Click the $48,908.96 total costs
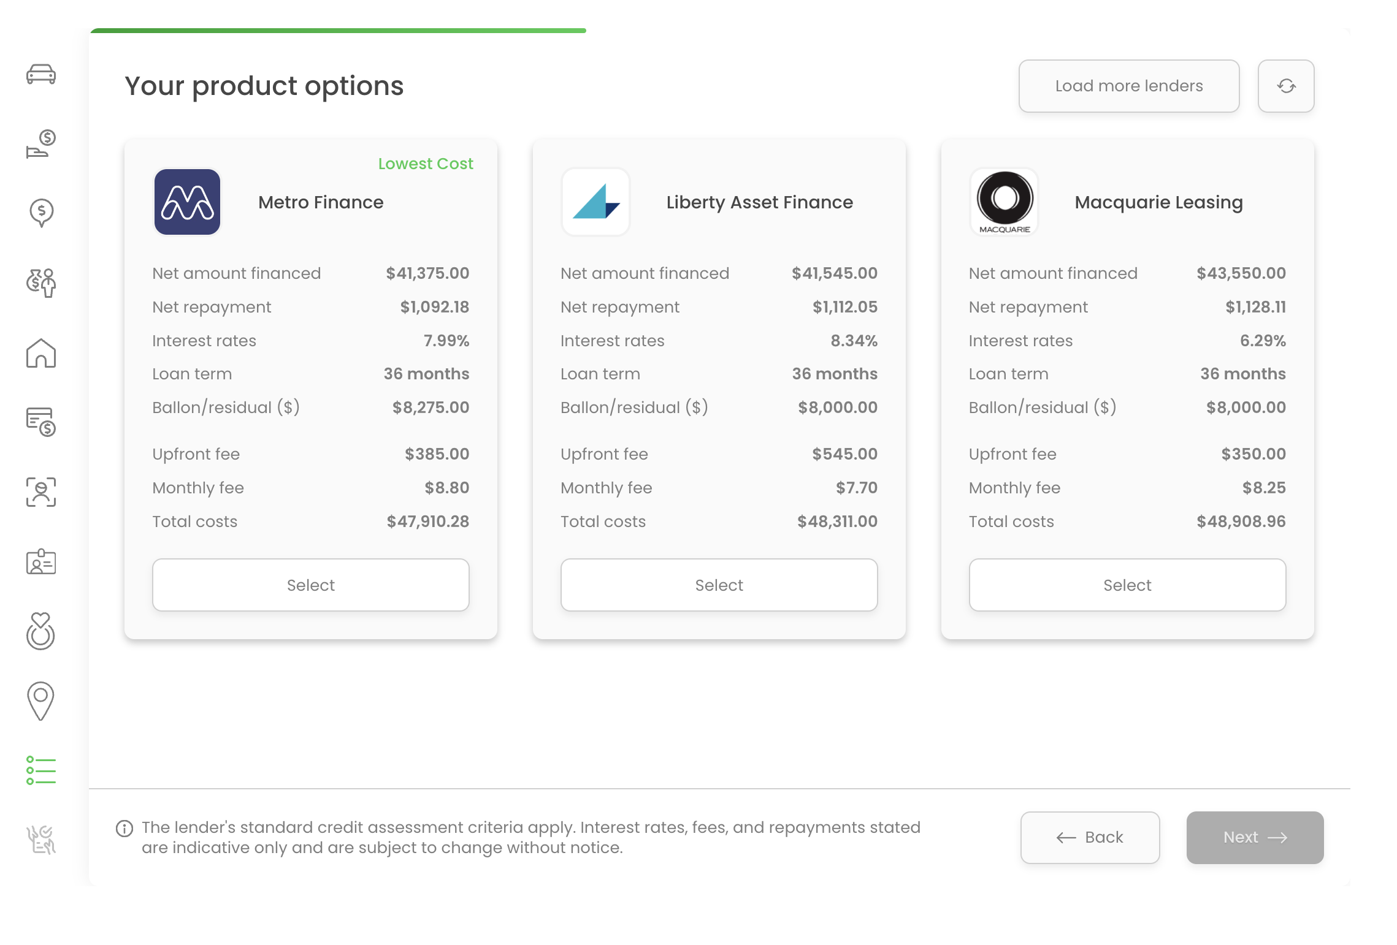1397x945 pixels. pos(1241,522)
